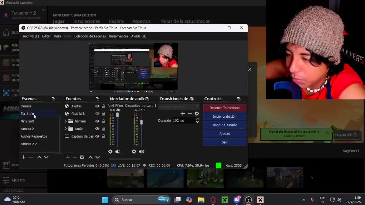Viewport: 365px width, 205px height.
Task: Add a new scene with plus icon
Action: 24,157
